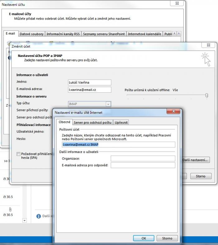Close the Nastavení e-mailu sítě Internet dialog
The width and height of the screenshot is (218, 245).
(x=173, y=112)
